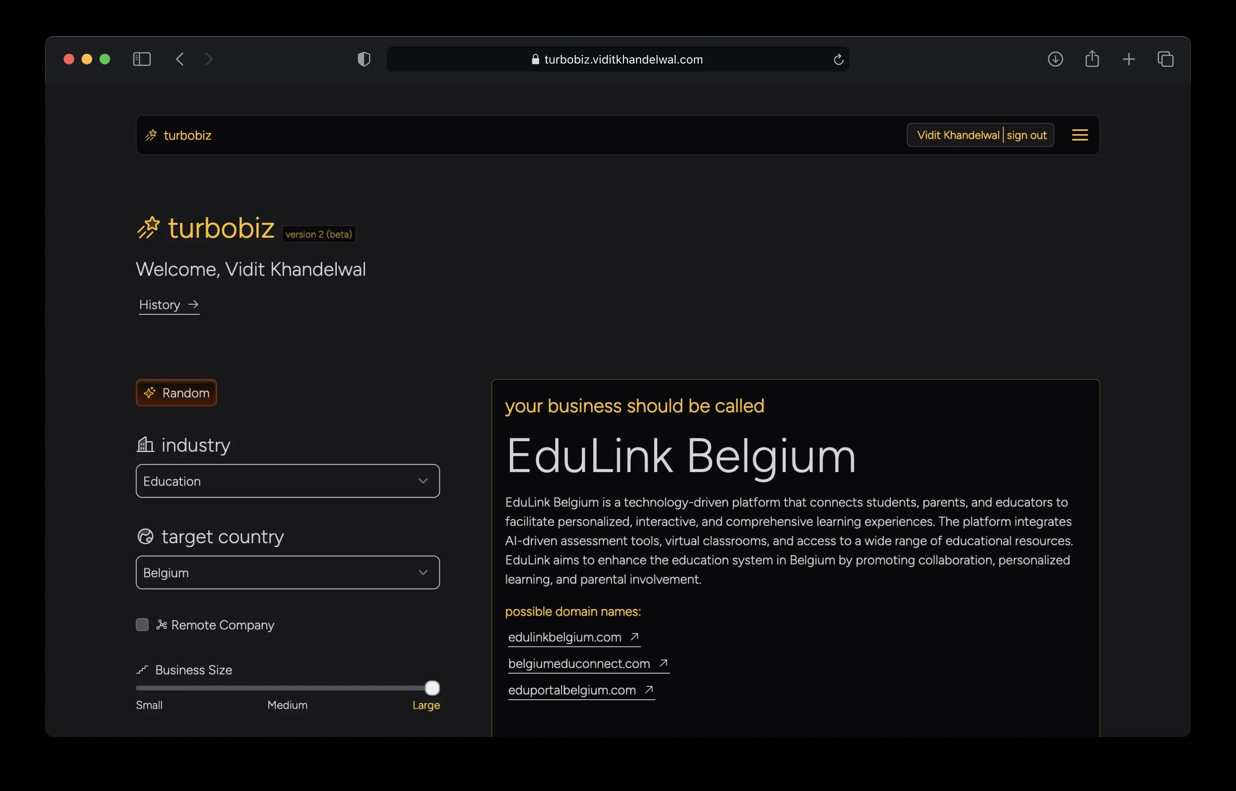Image resolution: width=1236 pixels, height=791 pixels.
Task: Expand the Belgium target country dropdown
Action: coord(288,572)
